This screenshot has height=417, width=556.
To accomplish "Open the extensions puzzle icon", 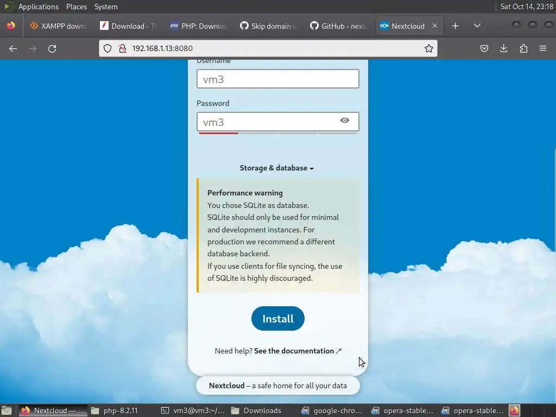I will point(523,48).
